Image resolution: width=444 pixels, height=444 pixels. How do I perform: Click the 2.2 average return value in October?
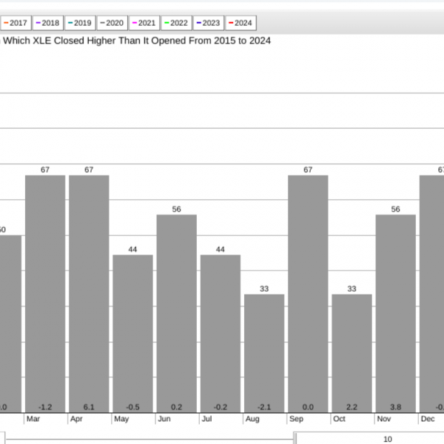point(351,407)
